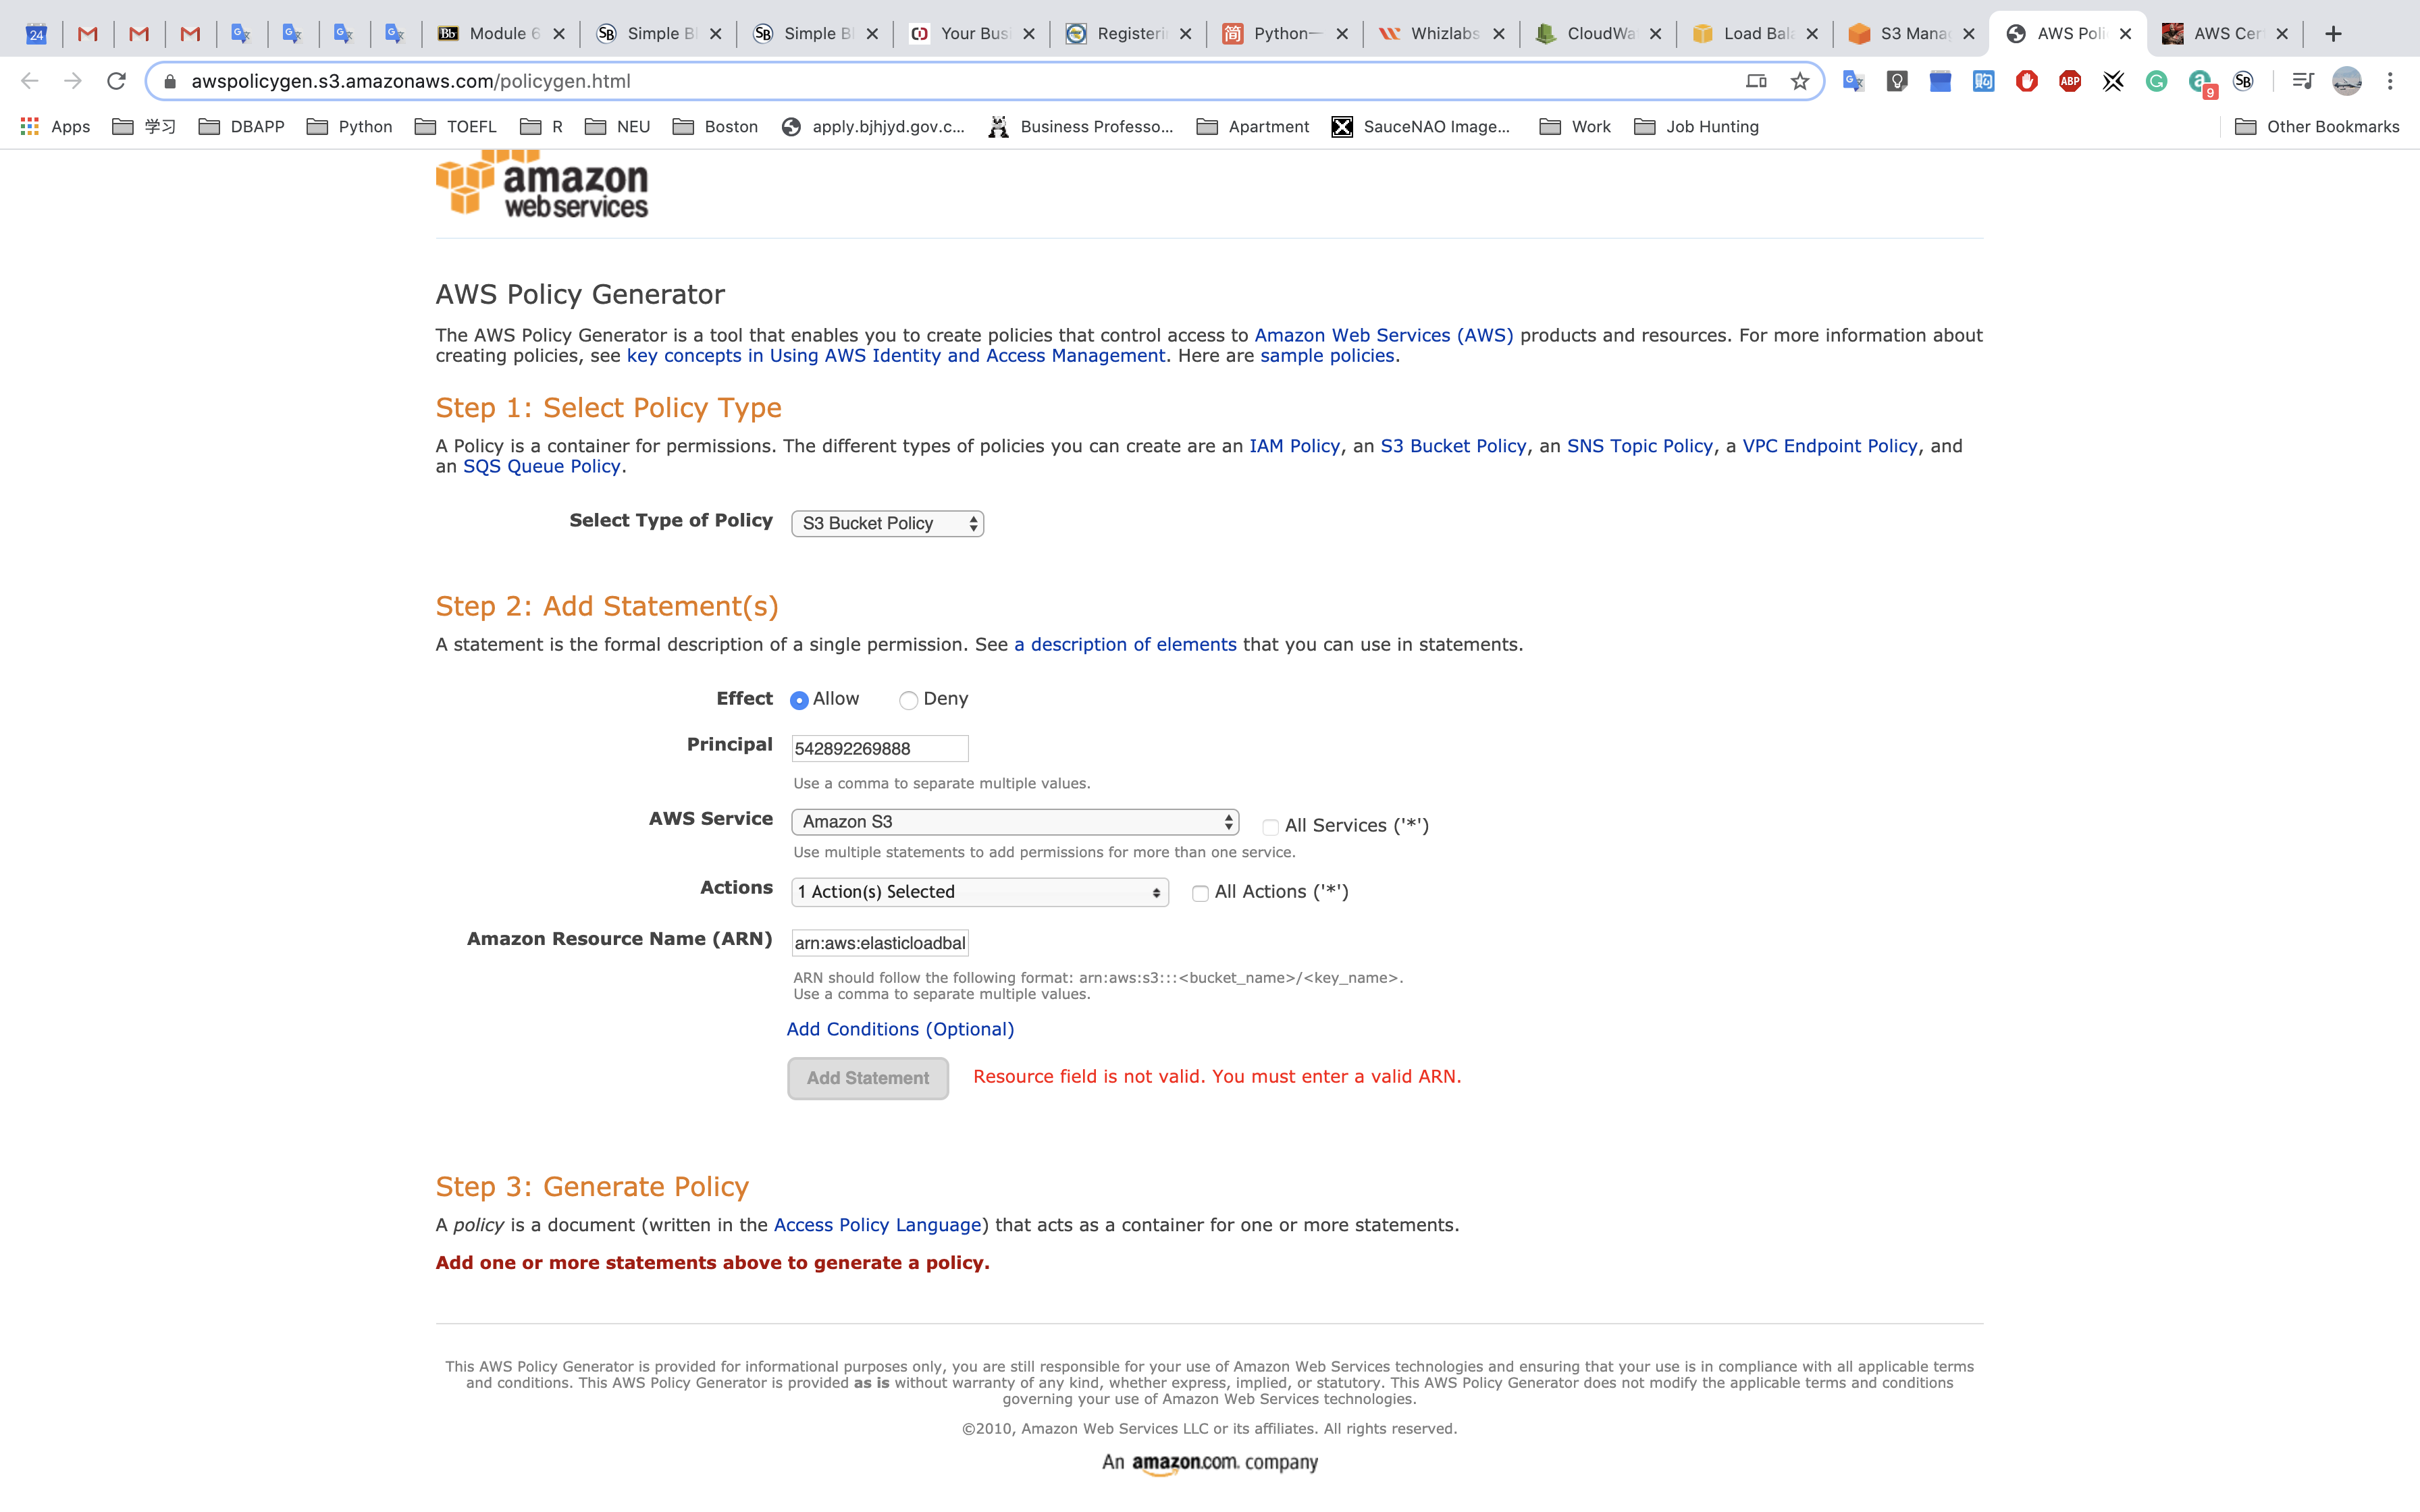
Task: Click the Principal input field
Action: tap(879, 748)
